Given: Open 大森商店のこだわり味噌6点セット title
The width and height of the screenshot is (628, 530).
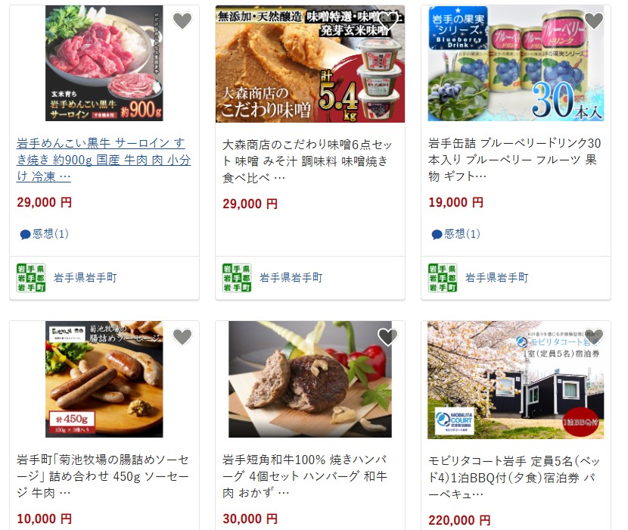Looking at the screenshot, I should pos(307,161).
